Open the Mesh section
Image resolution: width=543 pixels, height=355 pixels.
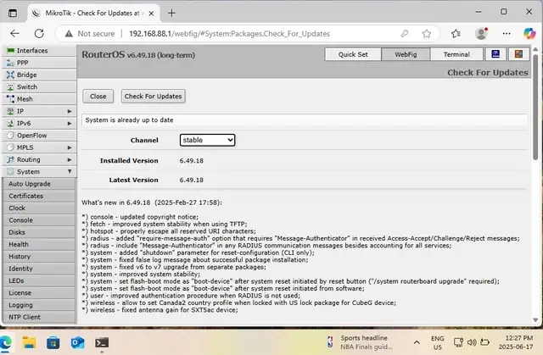(39, 99)
